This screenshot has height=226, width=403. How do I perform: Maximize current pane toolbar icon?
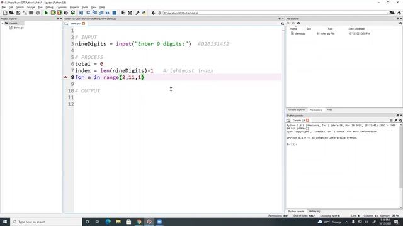tap(123, 13)
